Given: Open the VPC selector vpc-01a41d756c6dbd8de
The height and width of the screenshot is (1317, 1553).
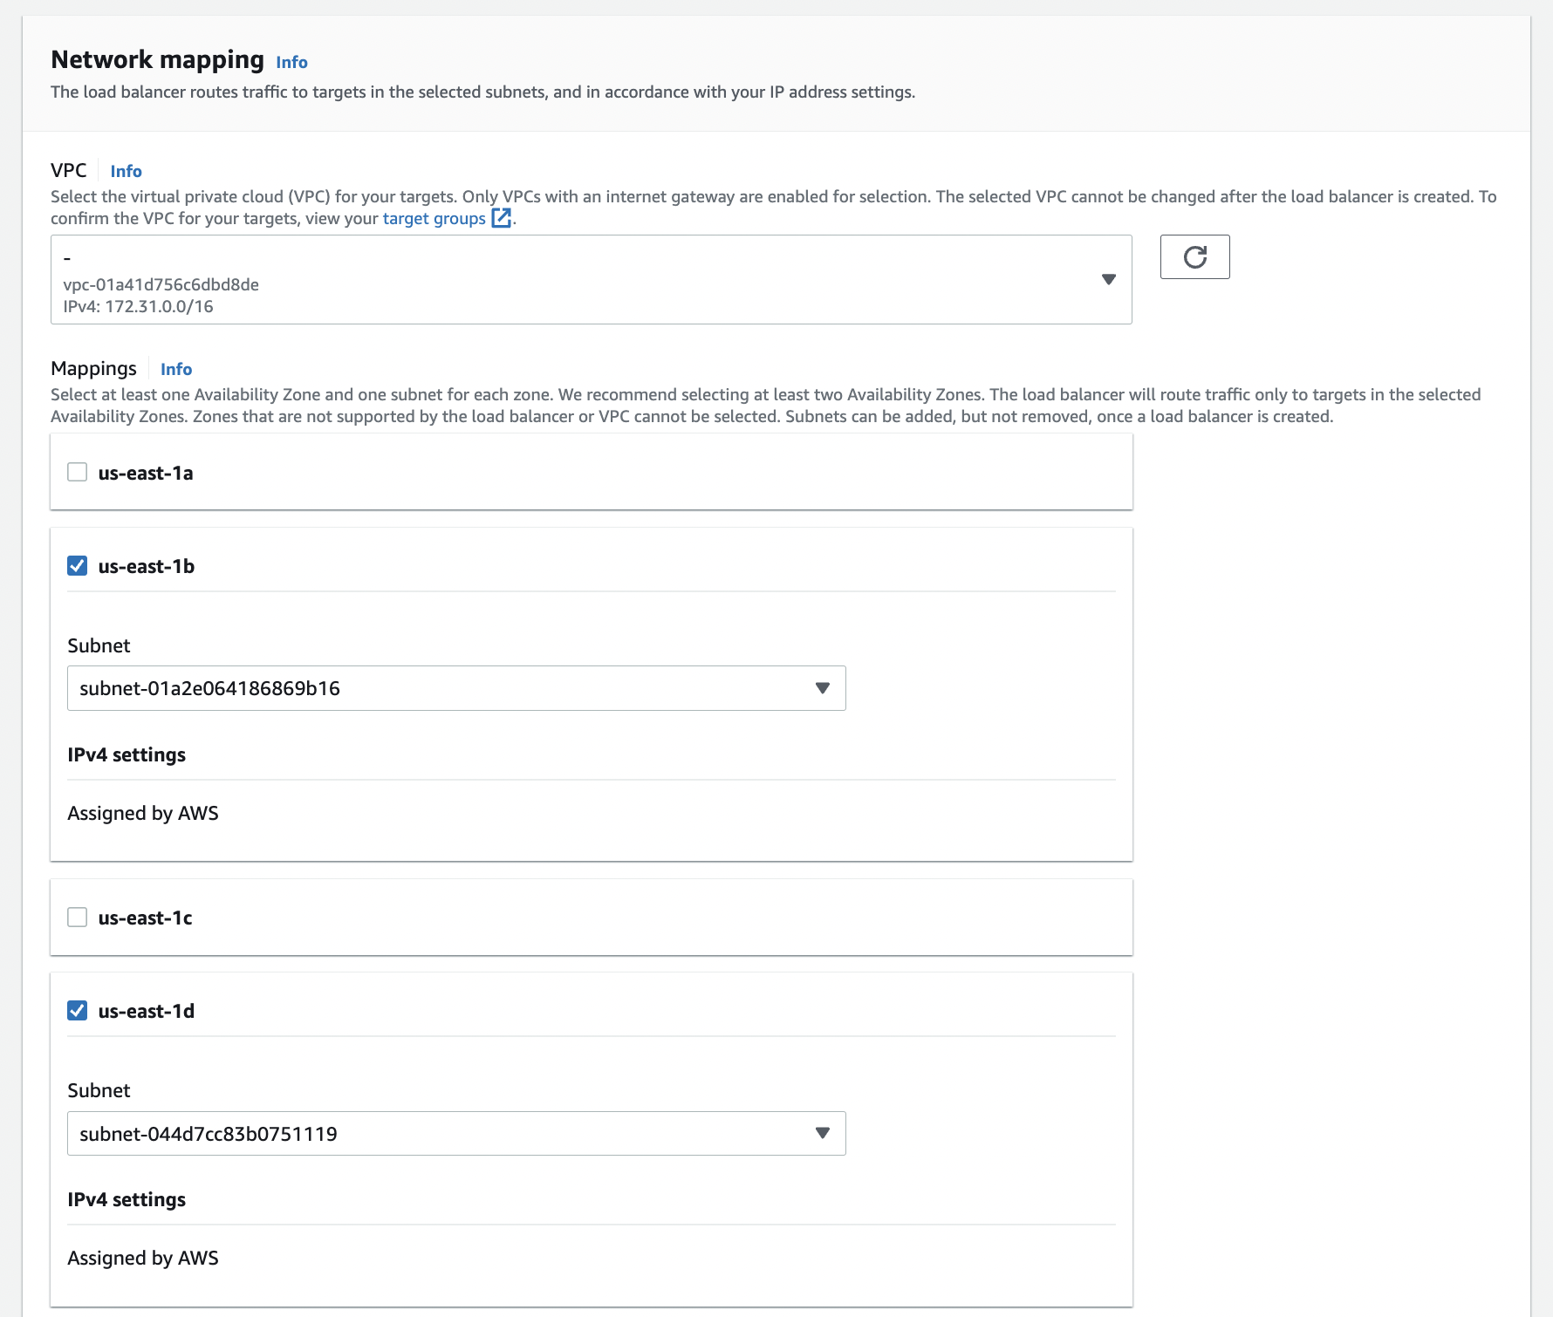Looking at the screenshot, I should (x=592, y=279).
